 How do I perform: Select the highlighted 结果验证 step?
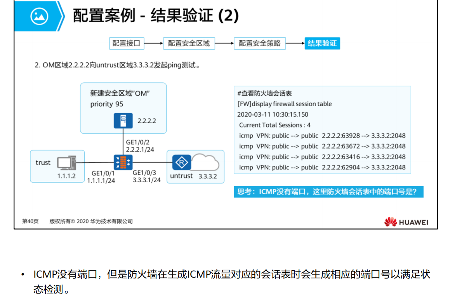[322, 43]
